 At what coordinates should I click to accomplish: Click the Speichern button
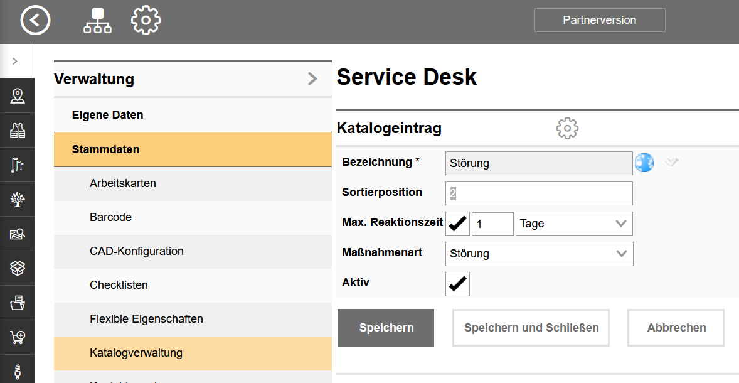(386, 328)
